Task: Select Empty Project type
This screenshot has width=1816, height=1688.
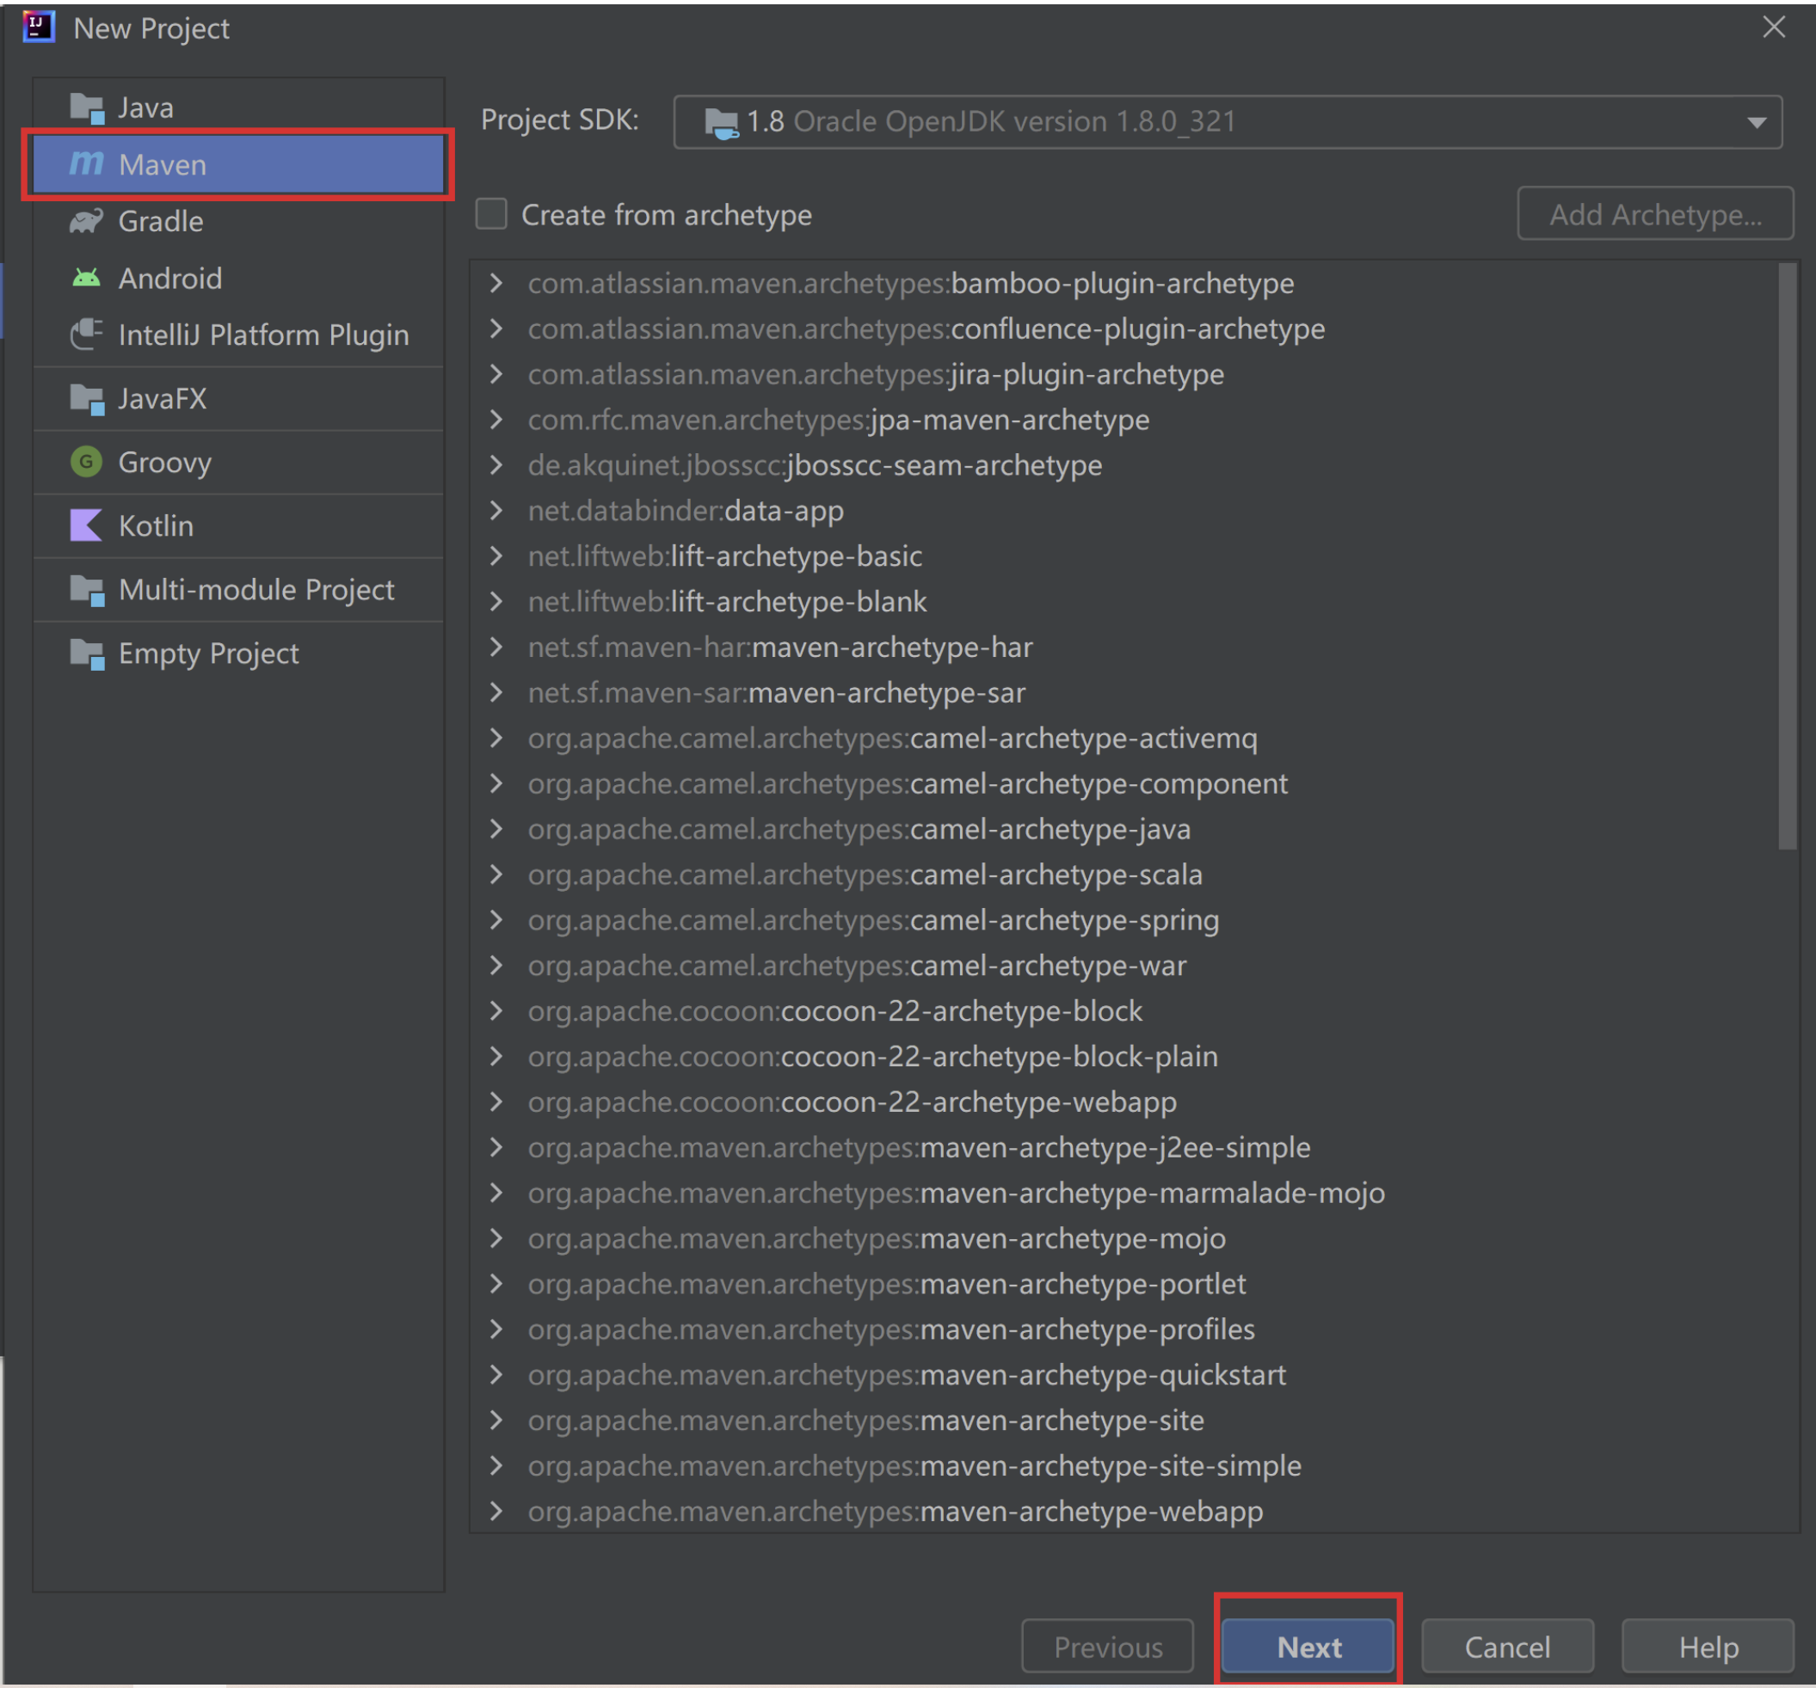Action: point(238,654)
